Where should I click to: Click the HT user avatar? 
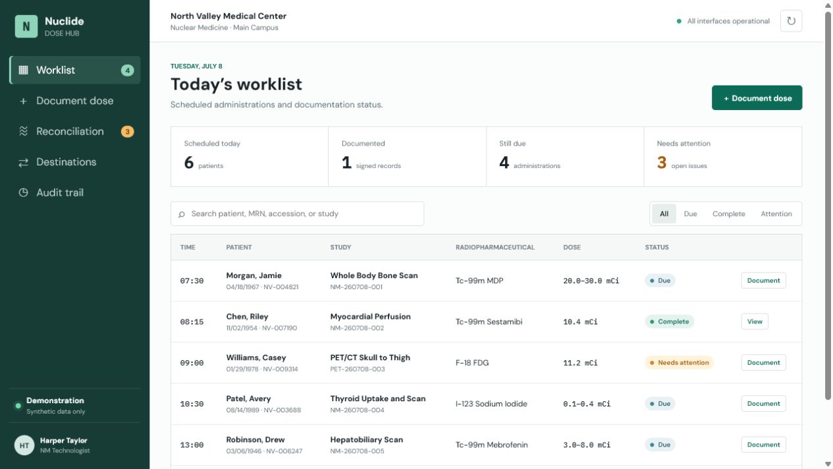(24, 445)
